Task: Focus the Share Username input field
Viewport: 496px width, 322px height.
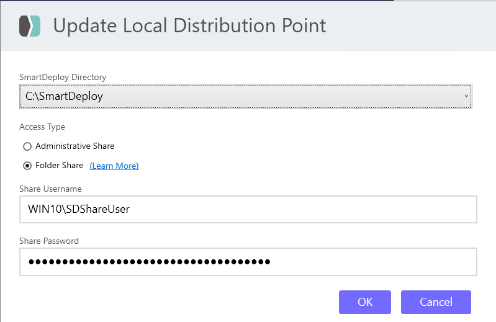Action: point(248,209)
